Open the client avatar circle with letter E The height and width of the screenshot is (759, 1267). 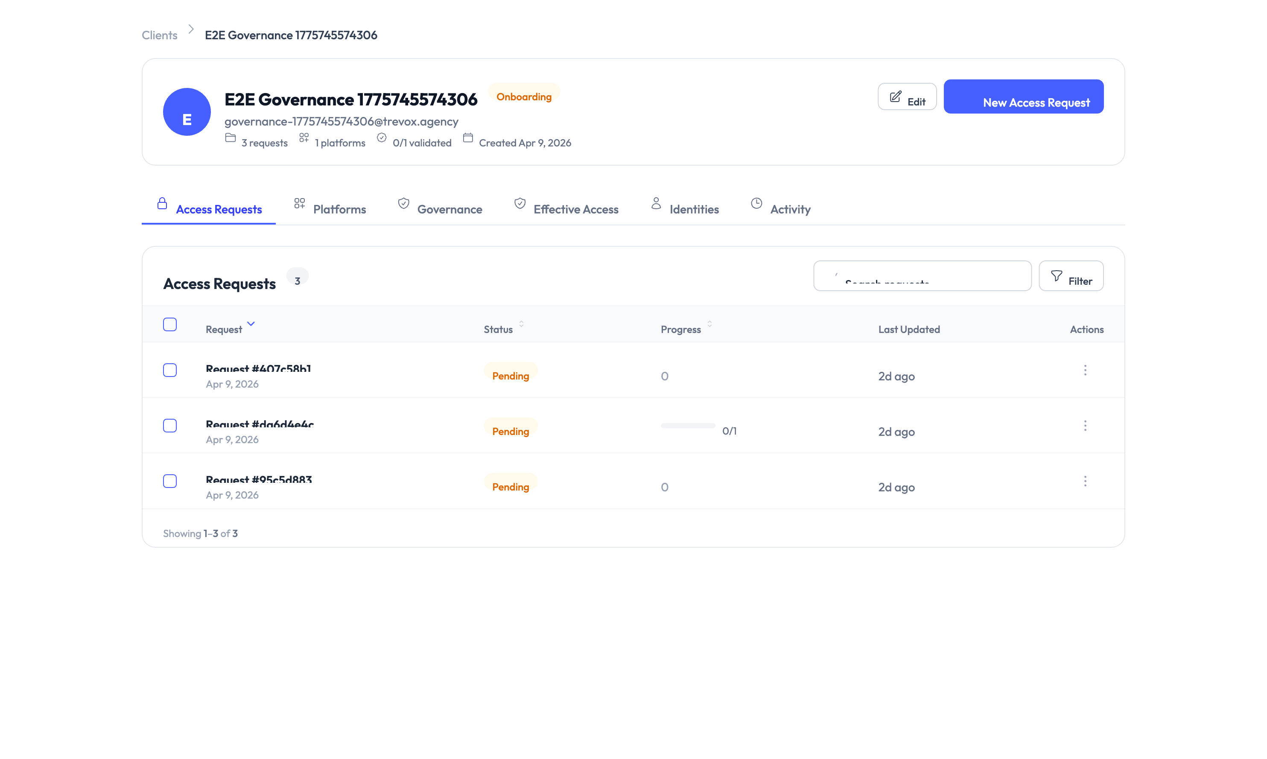186,111
